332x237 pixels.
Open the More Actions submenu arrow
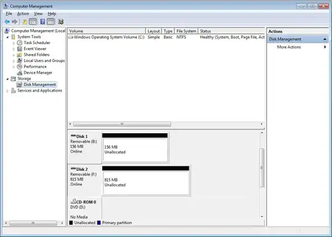click(325, 47)
